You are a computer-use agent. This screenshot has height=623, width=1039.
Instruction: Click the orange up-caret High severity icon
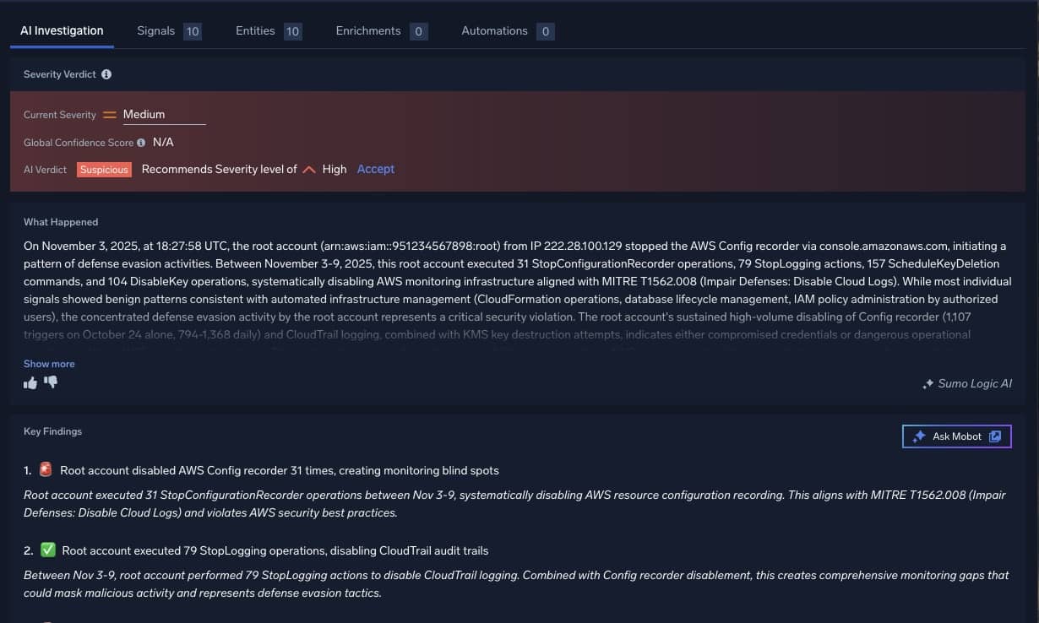click(309, 169)
